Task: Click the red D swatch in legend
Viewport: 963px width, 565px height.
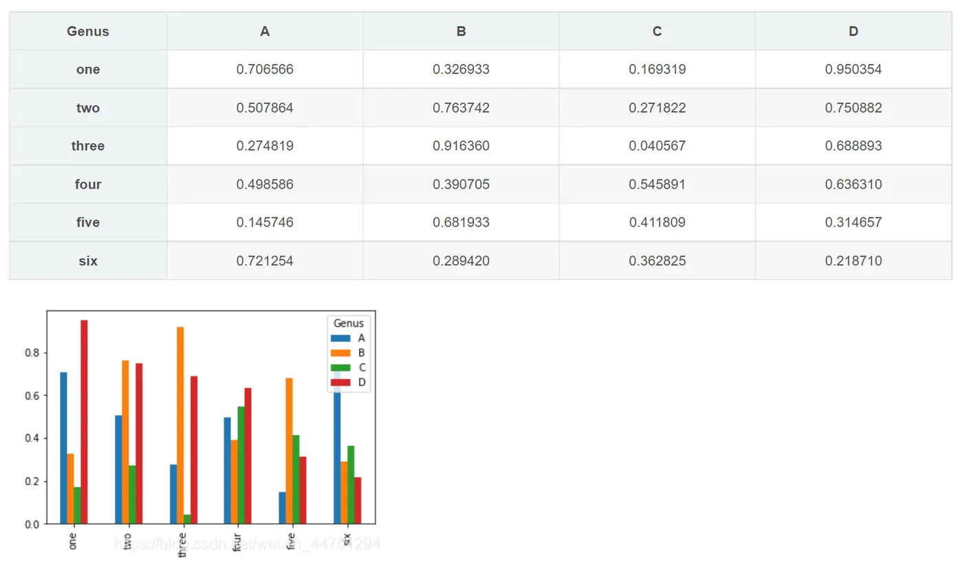Action: (x=340, y=382)
